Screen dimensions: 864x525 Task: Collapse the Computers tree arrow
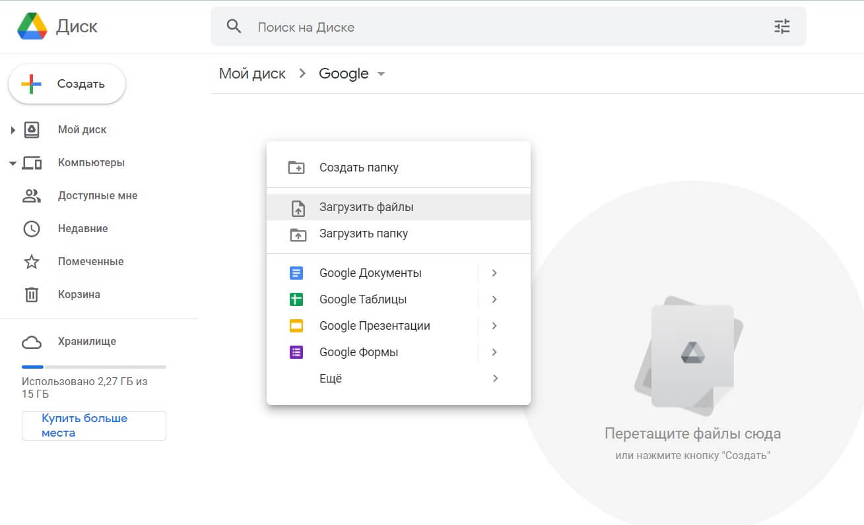[13, 163]
